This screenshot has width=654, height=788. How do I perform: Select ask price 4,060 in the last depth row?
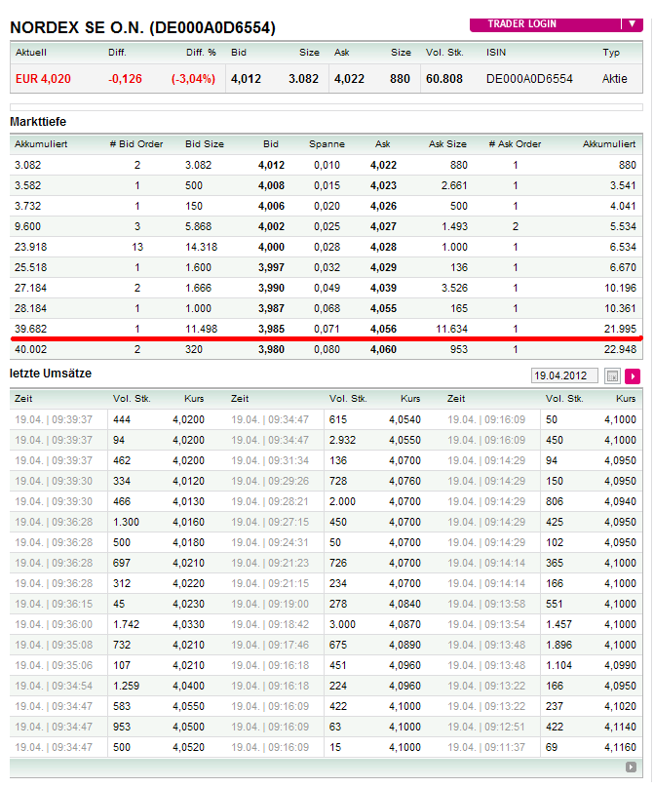[x=383, y=350]
